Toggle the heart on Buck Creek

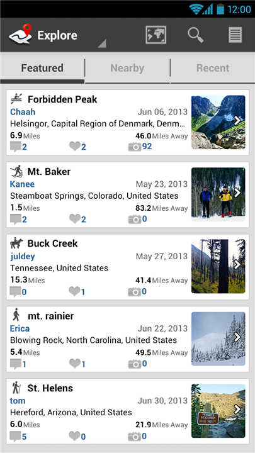(x=74, y=291)
